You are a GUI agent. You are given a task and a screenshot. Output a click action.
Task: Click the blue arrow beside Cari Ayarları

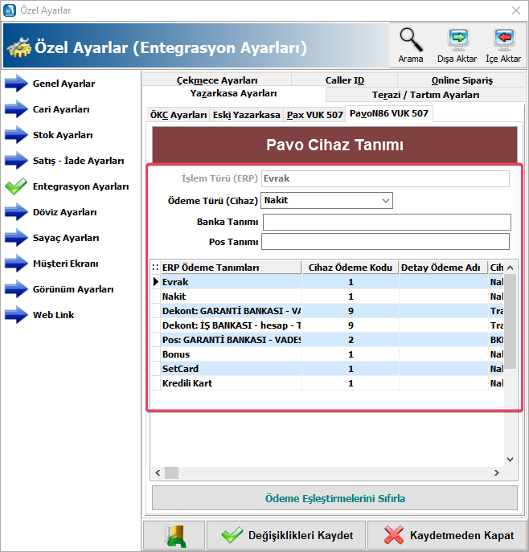[16, 109]
